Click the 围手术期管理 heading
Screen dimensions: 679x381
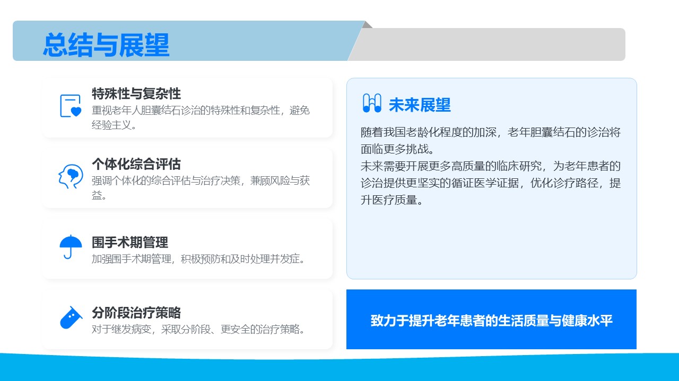(130, 242)
